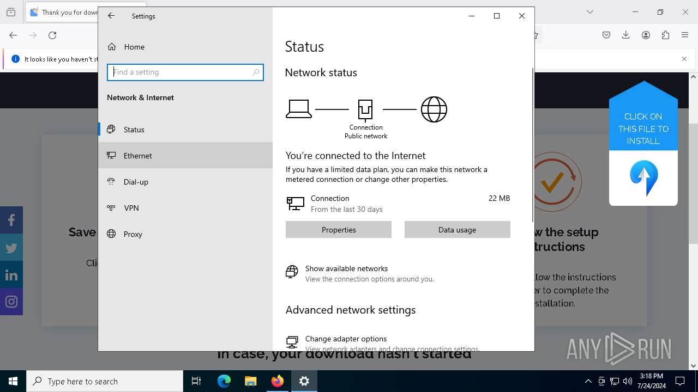Open Firefox account icon
Screen dimensions: 698x392
tap(646, 35)
